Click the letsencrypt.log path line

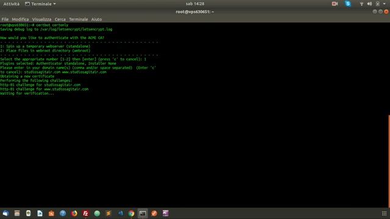(56, 29)
